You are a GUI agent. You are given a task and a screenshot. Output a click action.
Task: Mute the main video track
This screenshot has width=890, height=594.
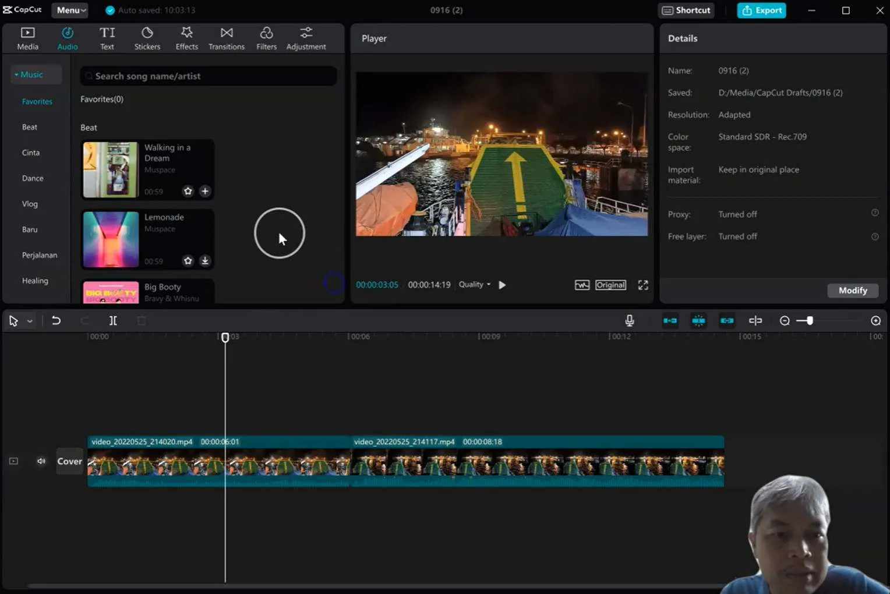click(x=41, y=461)
